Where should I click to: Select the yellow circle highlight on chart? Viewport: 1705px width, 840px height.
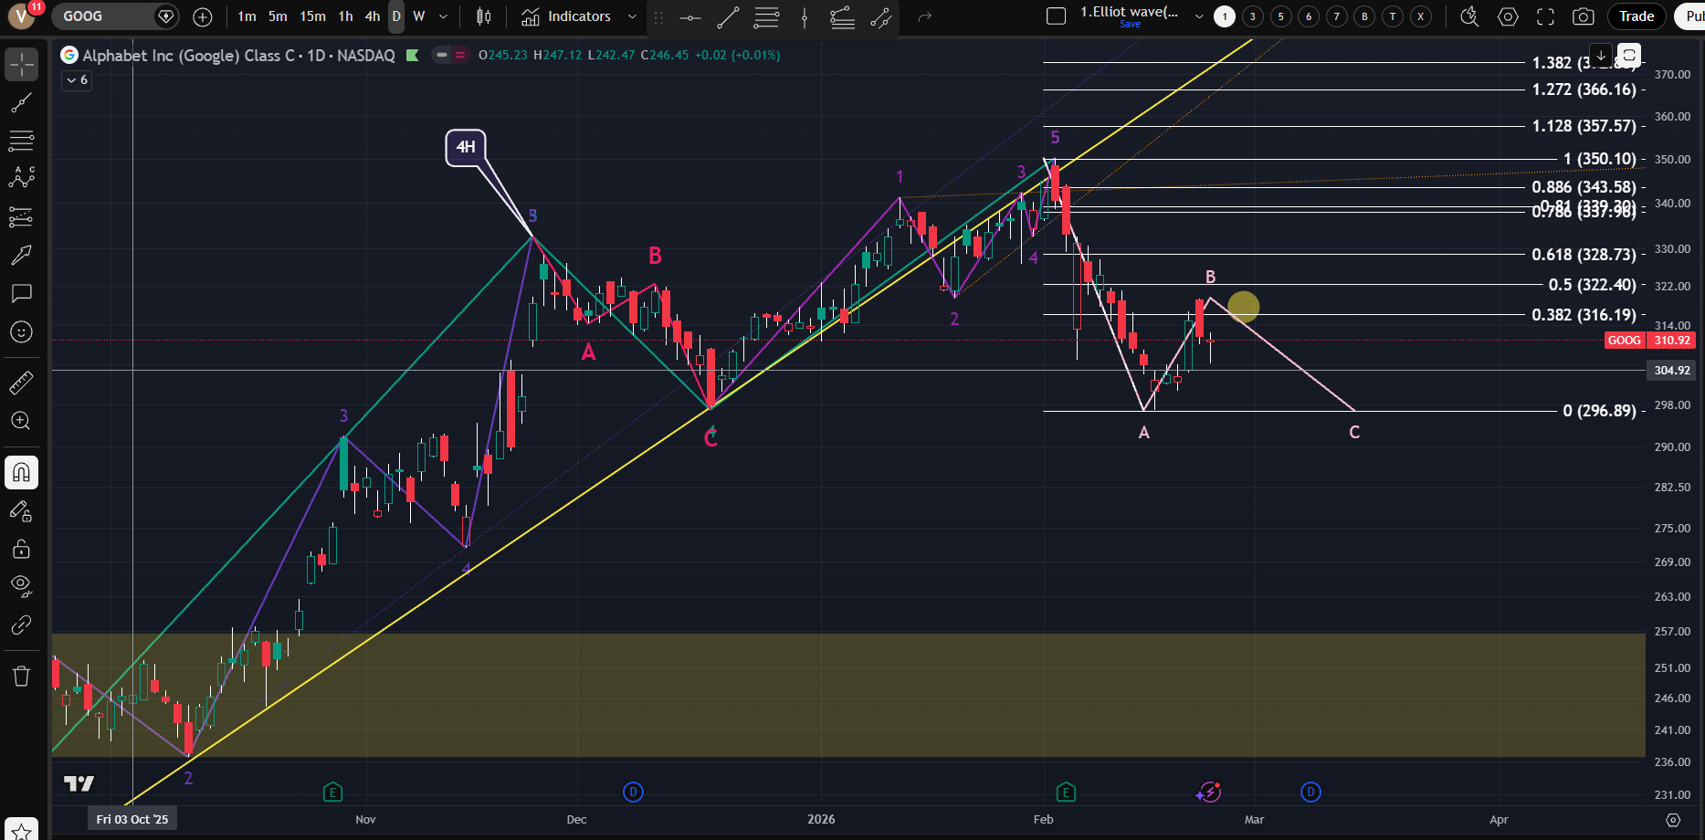(x=1243, y=307)
